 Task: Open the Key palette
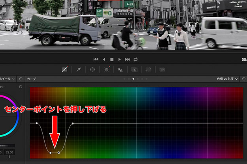[x=134, y=69]
